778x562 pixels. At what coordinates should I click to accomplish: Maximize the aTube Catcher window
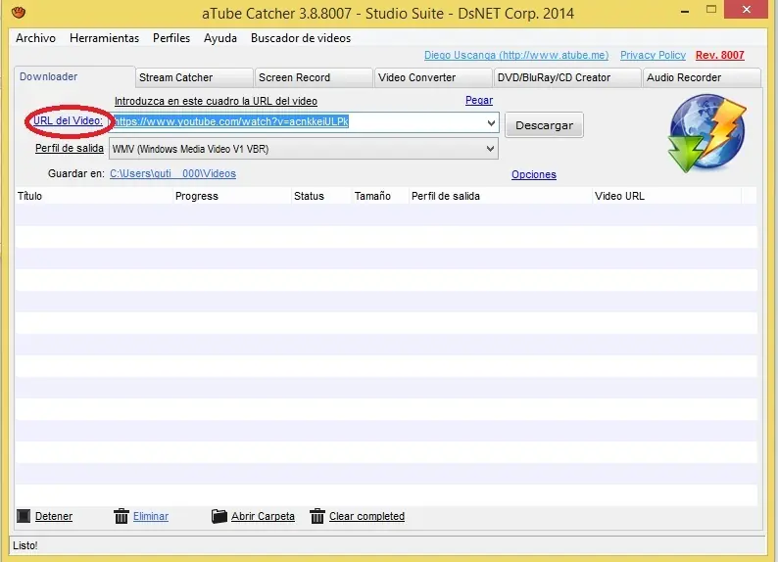point(711,10)
